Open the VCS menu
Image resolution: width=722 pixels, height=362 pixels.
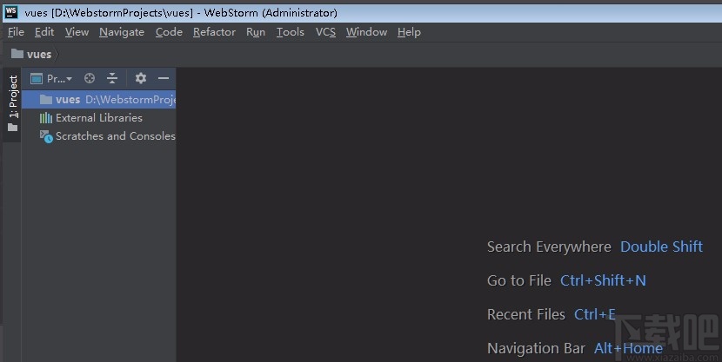[x=325, y=32]
